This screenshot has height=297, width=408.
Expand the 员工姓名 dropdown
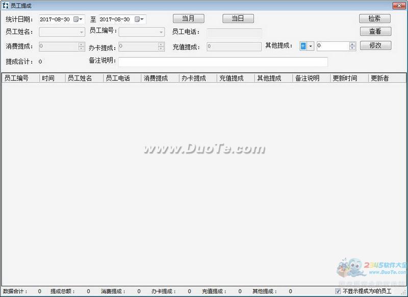click(x=81, y=32)
